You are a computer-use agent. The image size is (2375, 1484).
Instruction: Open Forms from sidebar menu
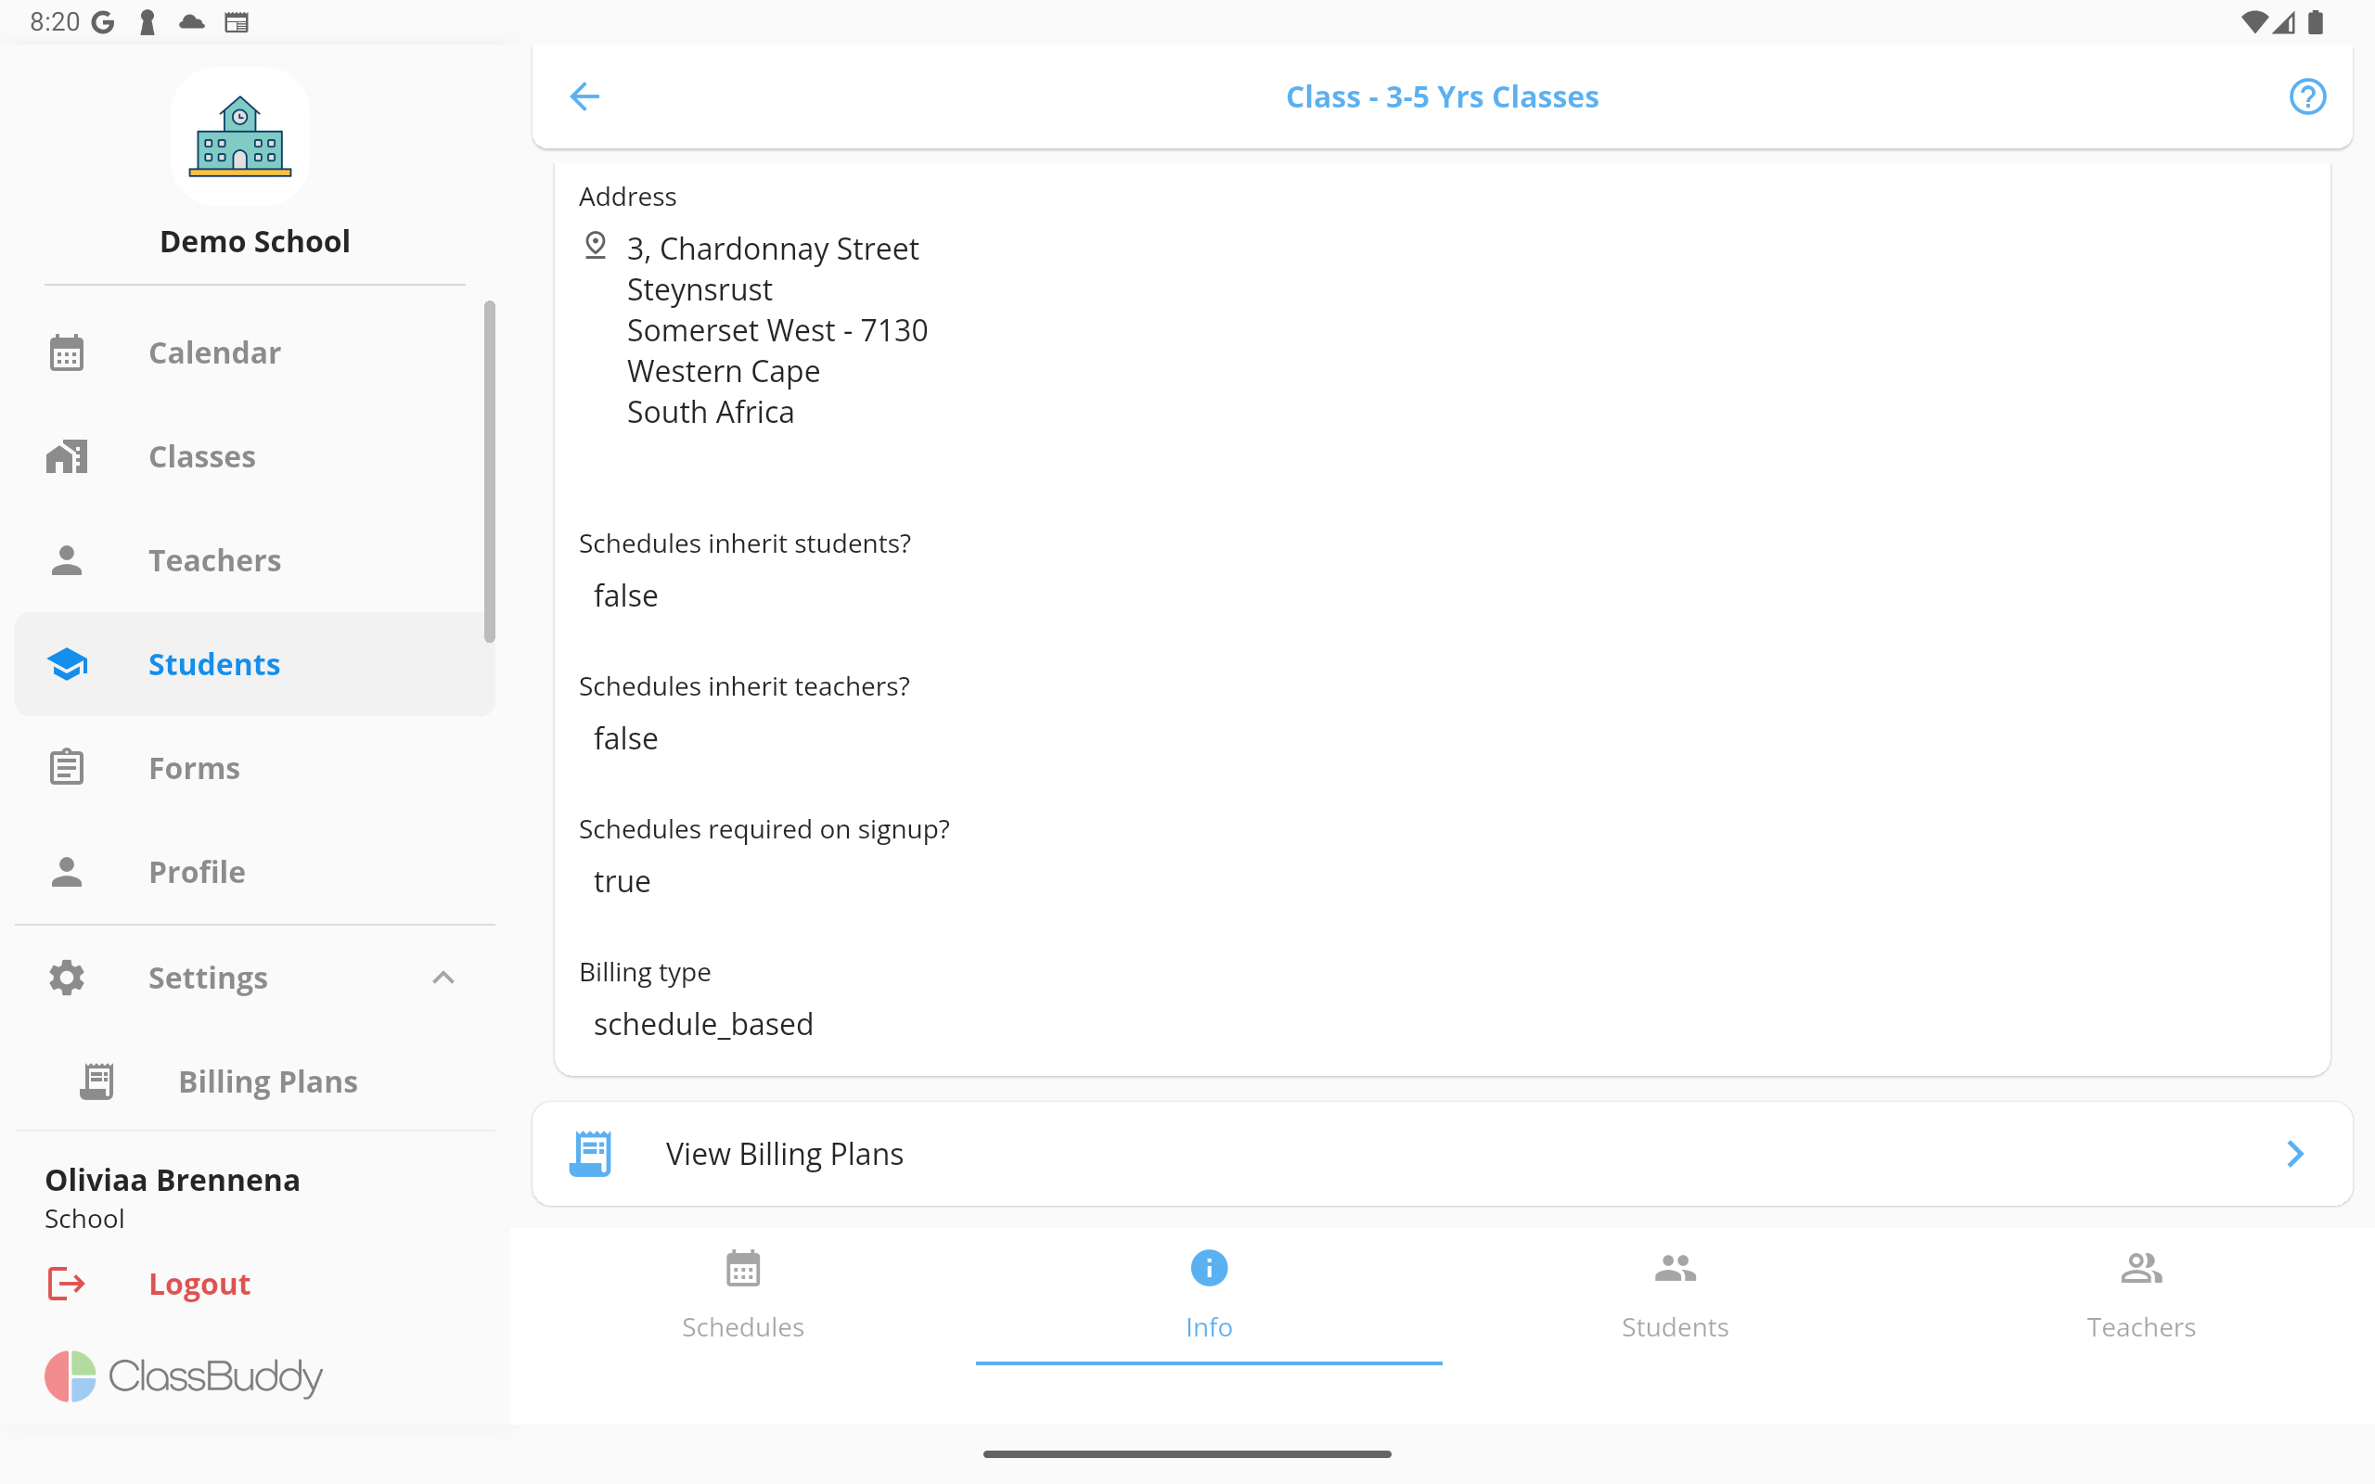[255, 768]
